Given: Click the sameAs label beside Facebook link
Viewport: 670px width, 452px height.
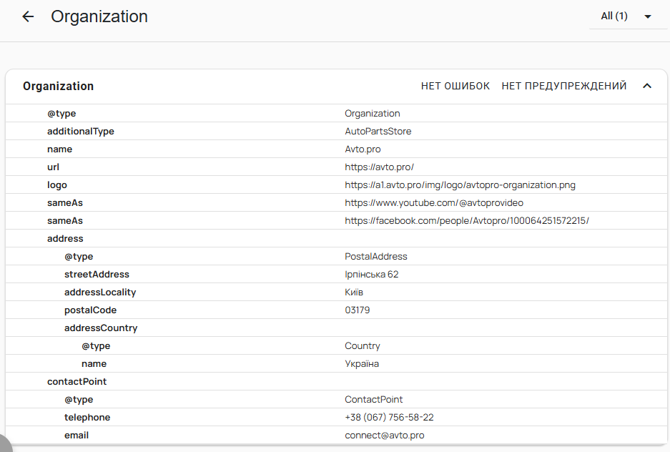Looking at the screenshot, I should pyautogui.click(x=65, y=221).
